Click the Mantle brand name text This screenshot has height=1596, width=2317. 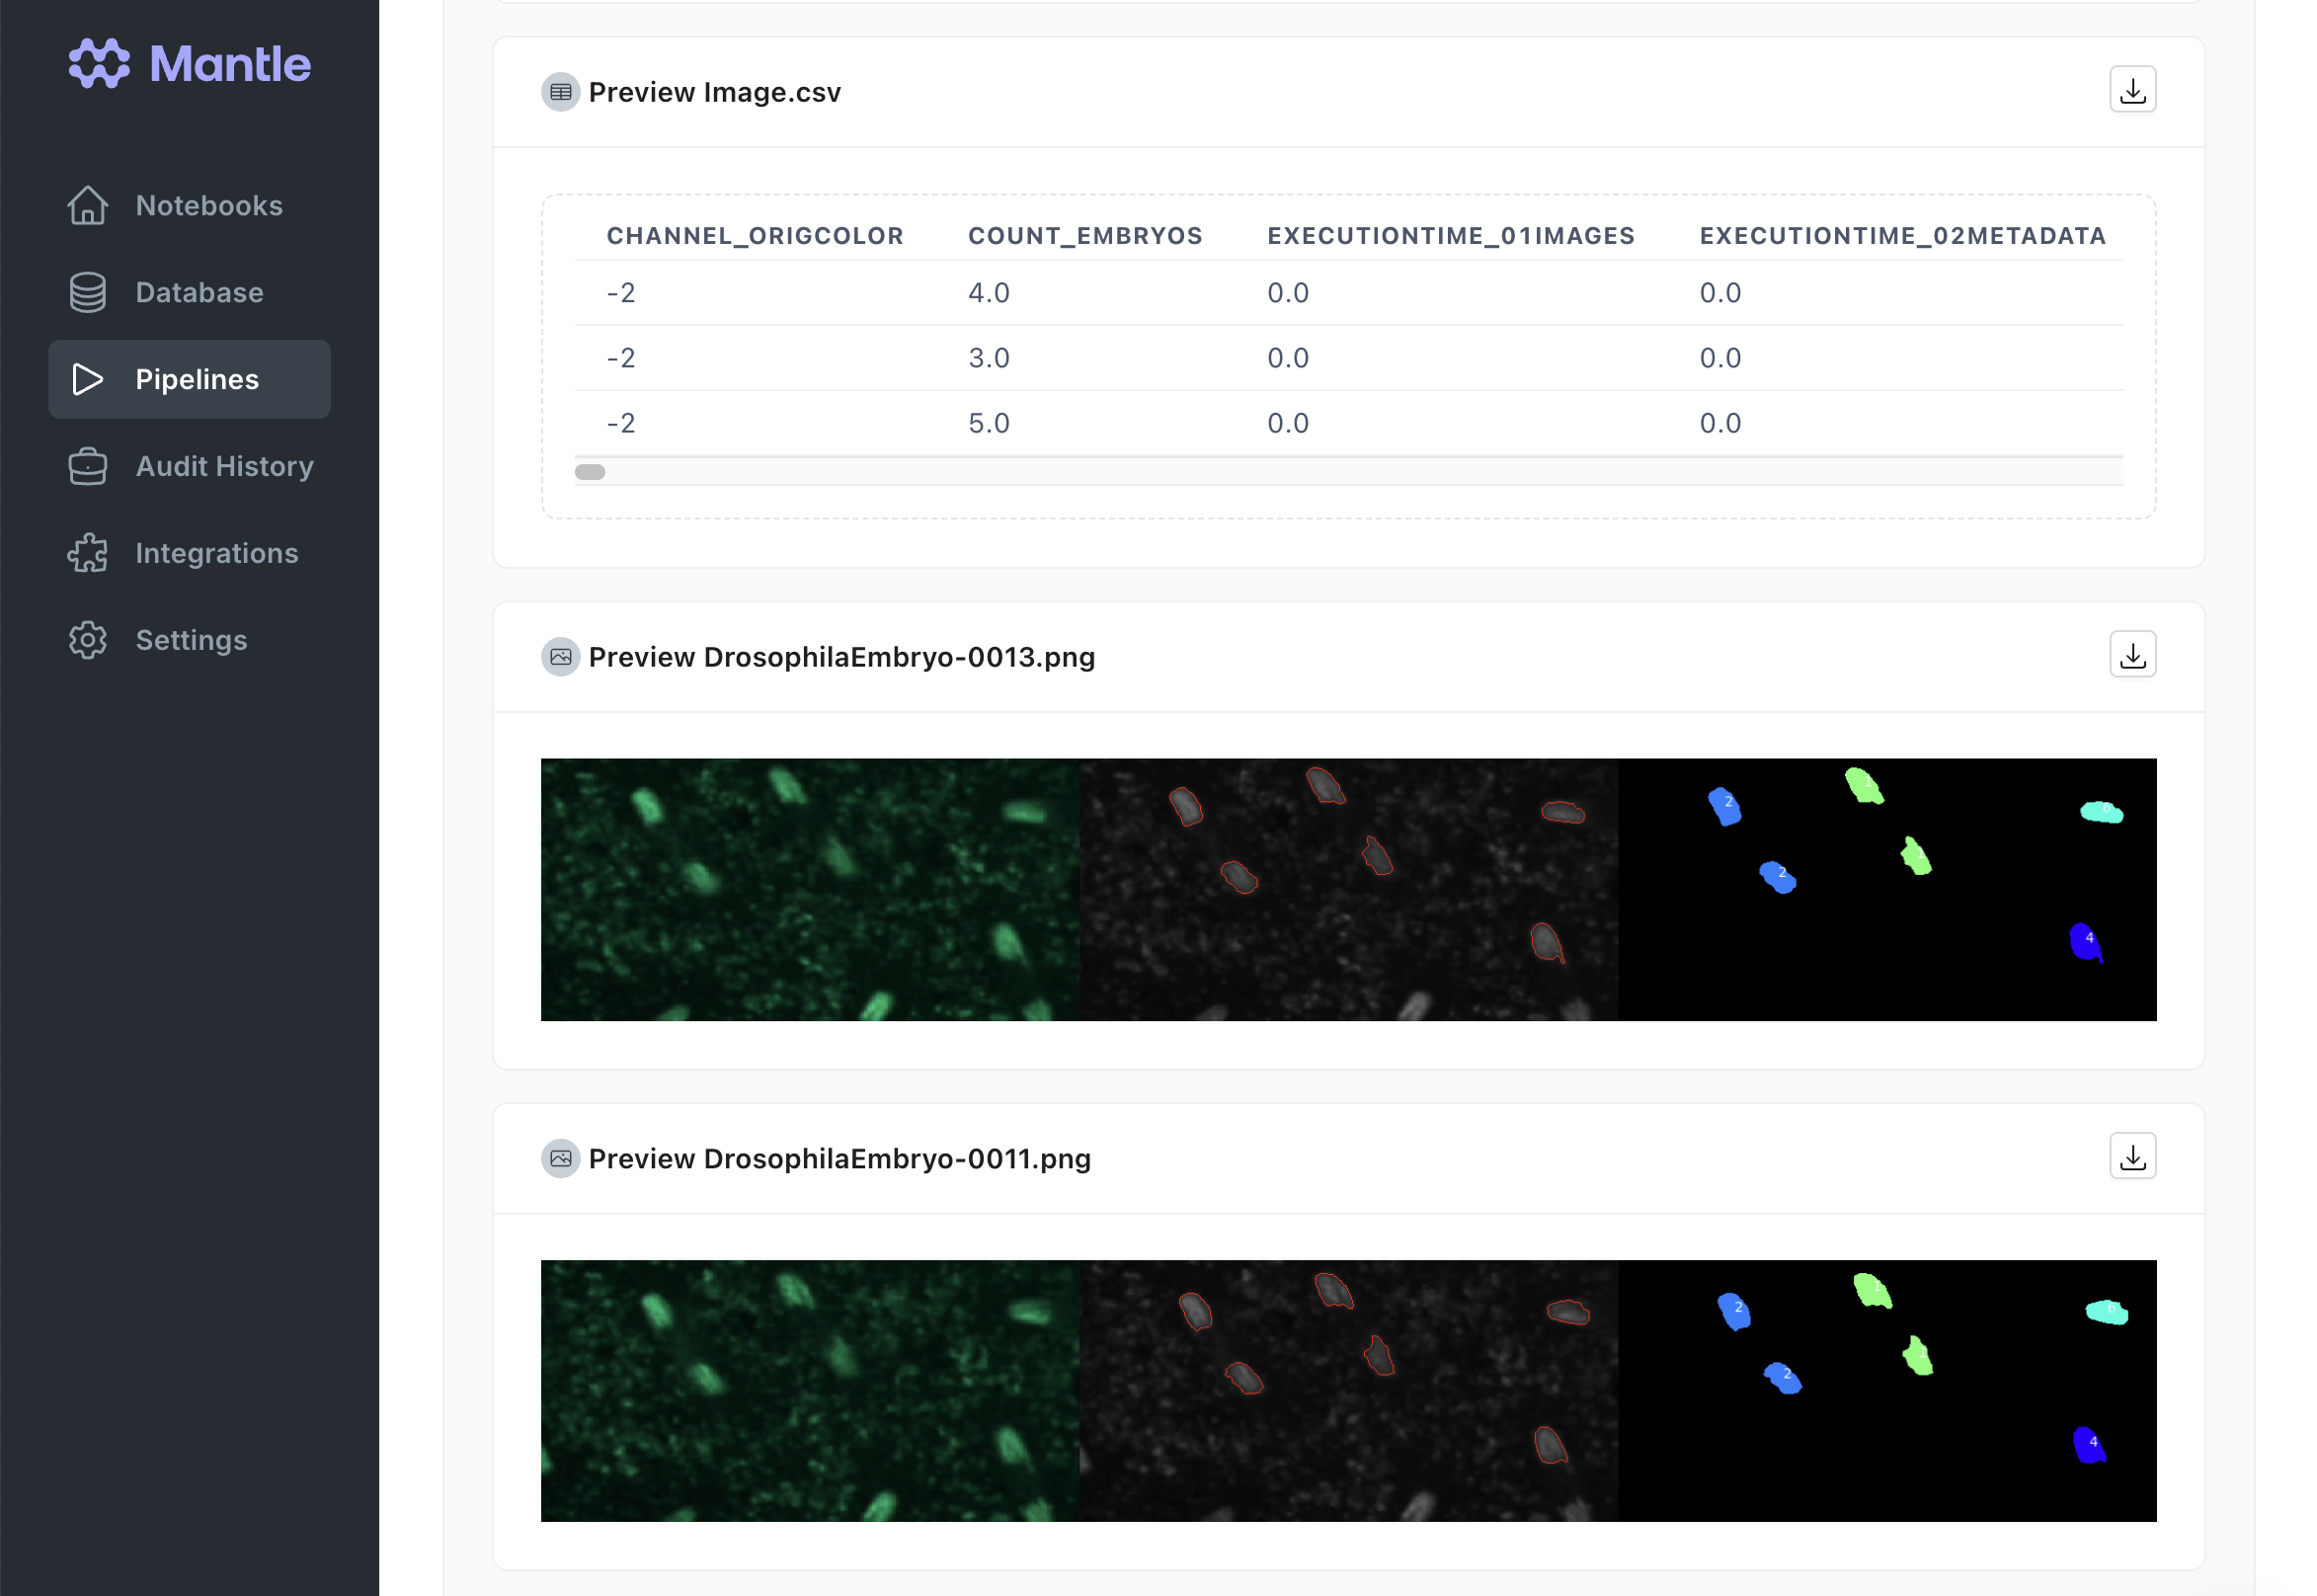(x=230, y=64)
